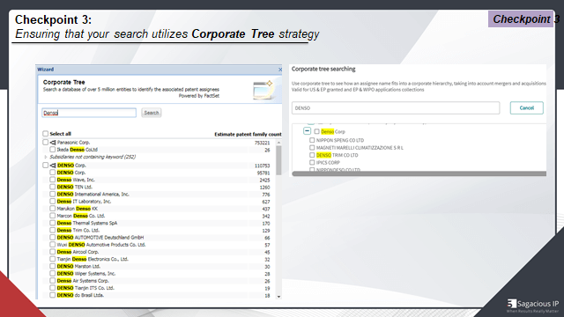This screenshot has width=564, height=317.
Task: Click the Corporate Tree wizard illustration icon
Action: (263, 90)
